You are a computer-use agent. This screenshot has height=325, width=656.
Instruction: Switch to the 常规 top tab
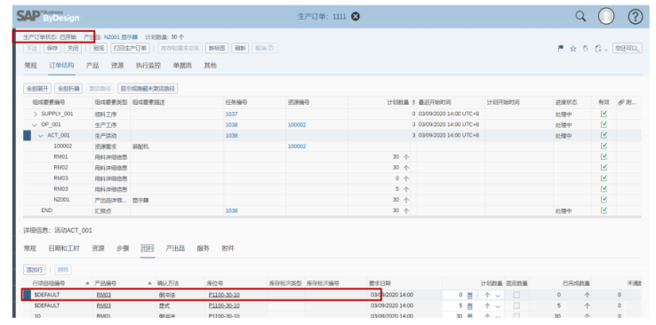point(30,65)
